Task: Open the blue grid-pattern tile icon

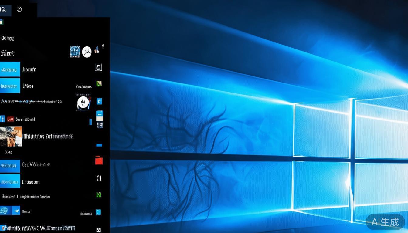Action: 75,52
